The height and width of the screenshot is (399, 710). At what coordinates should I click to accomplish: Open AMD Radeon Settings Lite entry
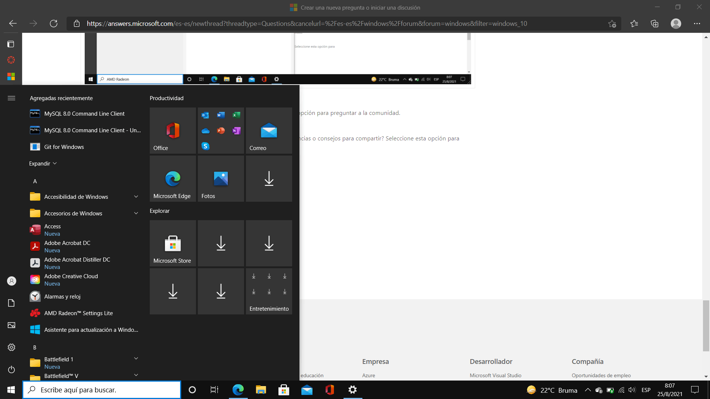(78, 313)
